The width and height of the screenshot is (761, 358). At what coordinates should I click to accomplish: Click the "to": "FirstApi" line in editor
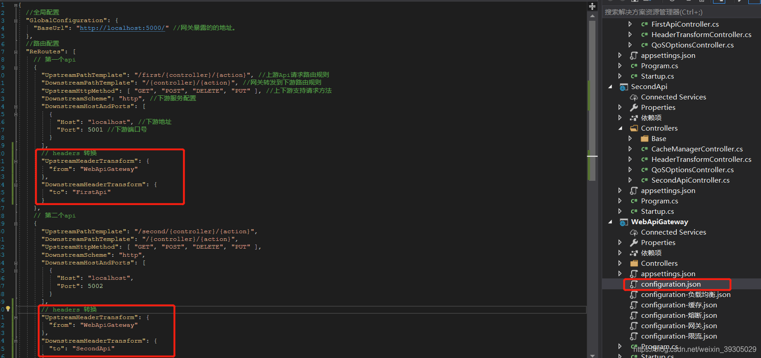(80, 192)
